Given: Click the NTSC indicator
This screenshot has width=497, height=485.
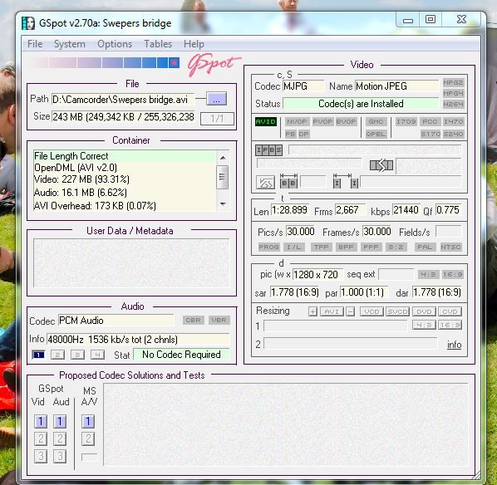Looking at the screenshot, I should (450, 247).
